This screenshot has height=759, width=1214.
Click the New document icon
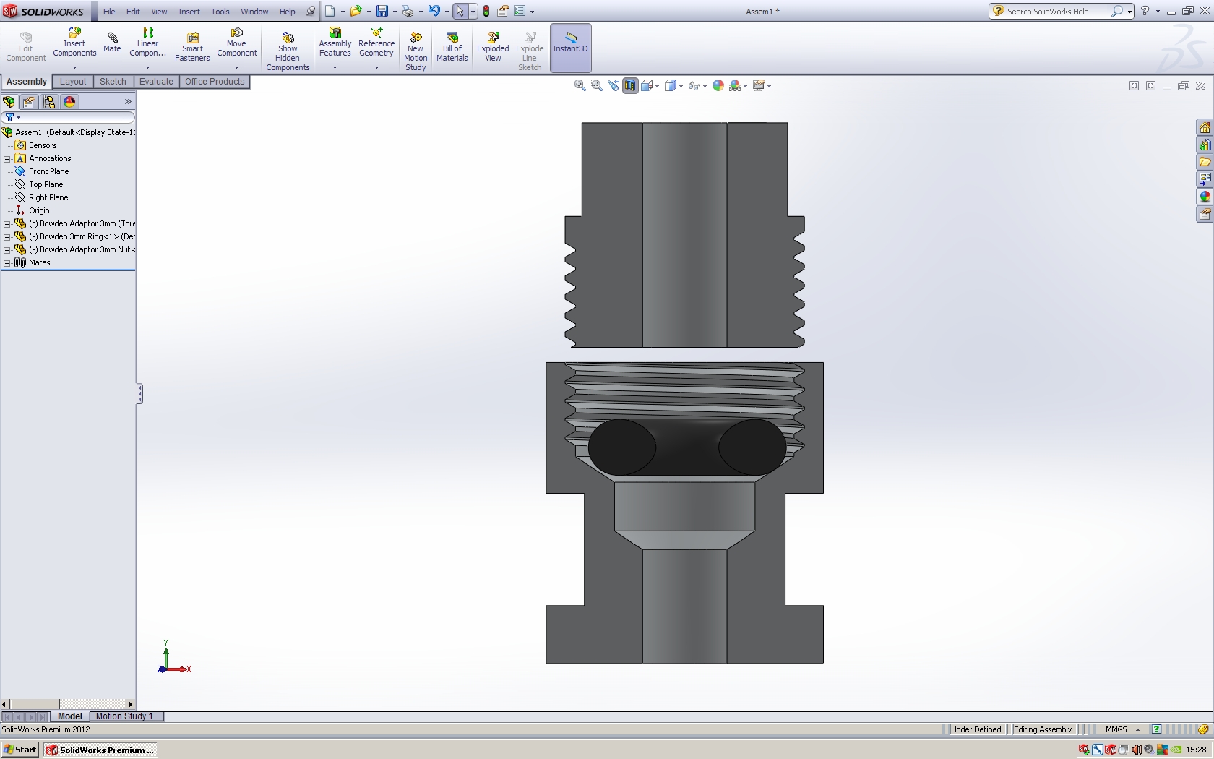point(330,11)
